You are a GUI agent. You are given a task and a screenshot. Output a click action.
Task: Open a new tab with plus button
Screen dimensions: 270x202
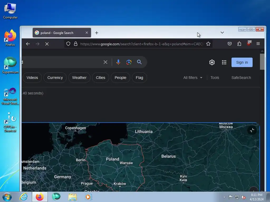(97, 33)
